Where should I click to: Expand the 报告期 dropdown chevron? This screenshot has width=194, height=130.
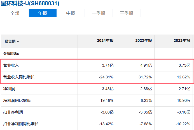[18, 41]
